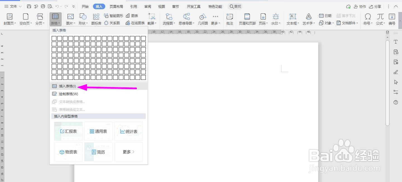Screen dimensions: 402x182
Task: Insert a 页码 page number
Action: 263,19
